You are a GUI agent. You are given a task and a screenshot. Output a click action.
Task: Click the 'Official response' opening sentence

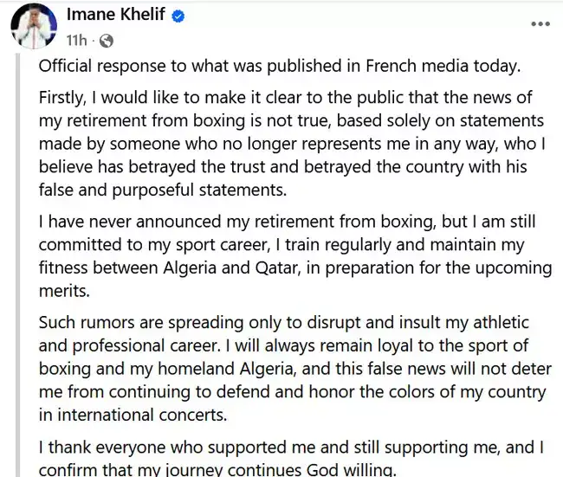click(280, 67)
